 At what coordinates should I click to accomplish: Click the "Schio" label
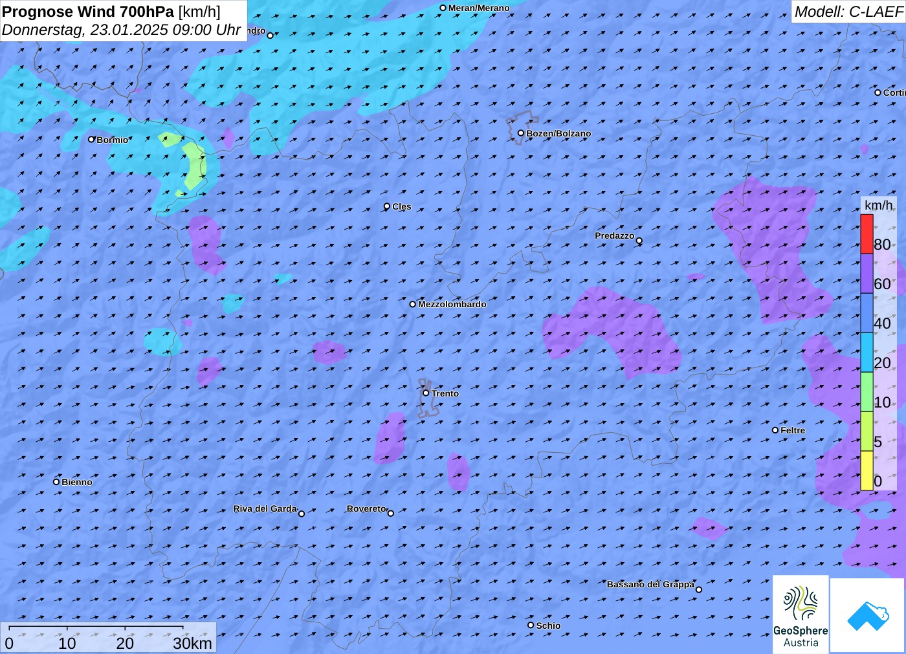pos(548,626)
